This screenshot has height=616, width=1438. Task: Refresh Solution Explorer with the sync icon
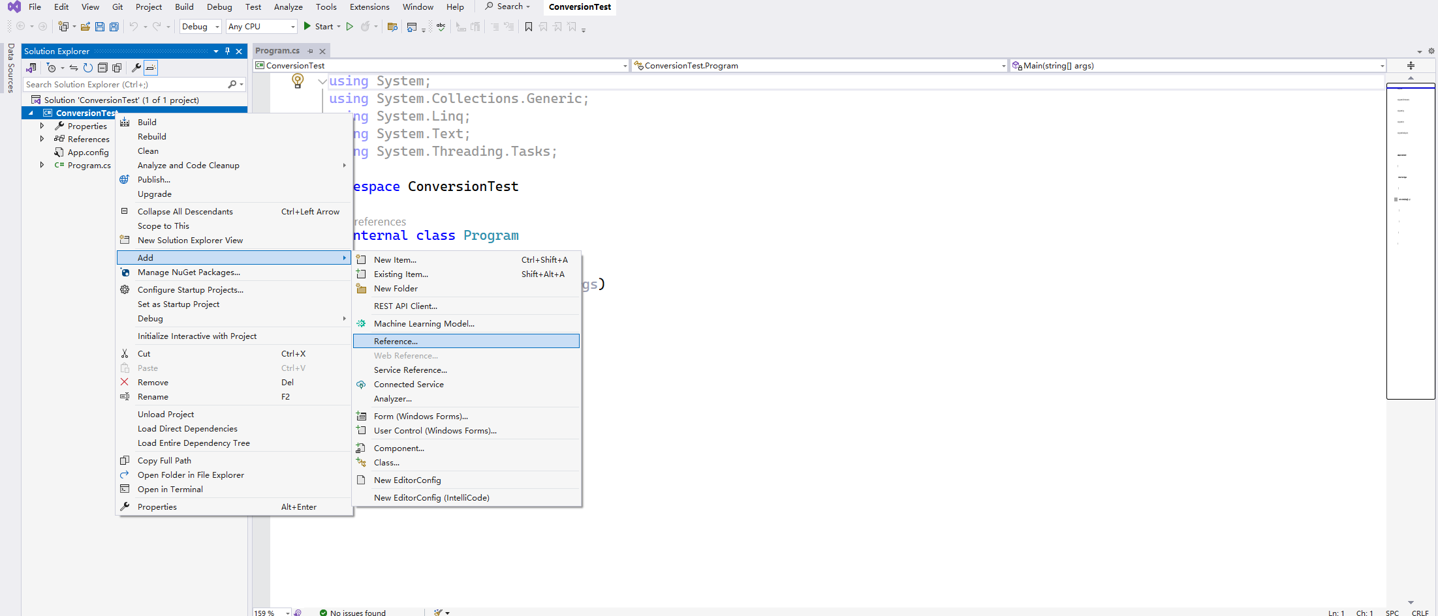tap(88, 68)
